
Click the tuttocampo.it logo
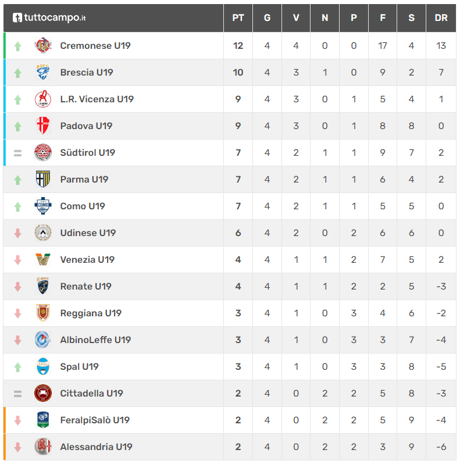(49, 18)
